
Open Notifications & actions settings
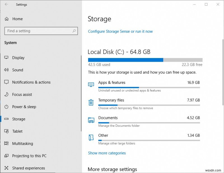click(31, 82)
